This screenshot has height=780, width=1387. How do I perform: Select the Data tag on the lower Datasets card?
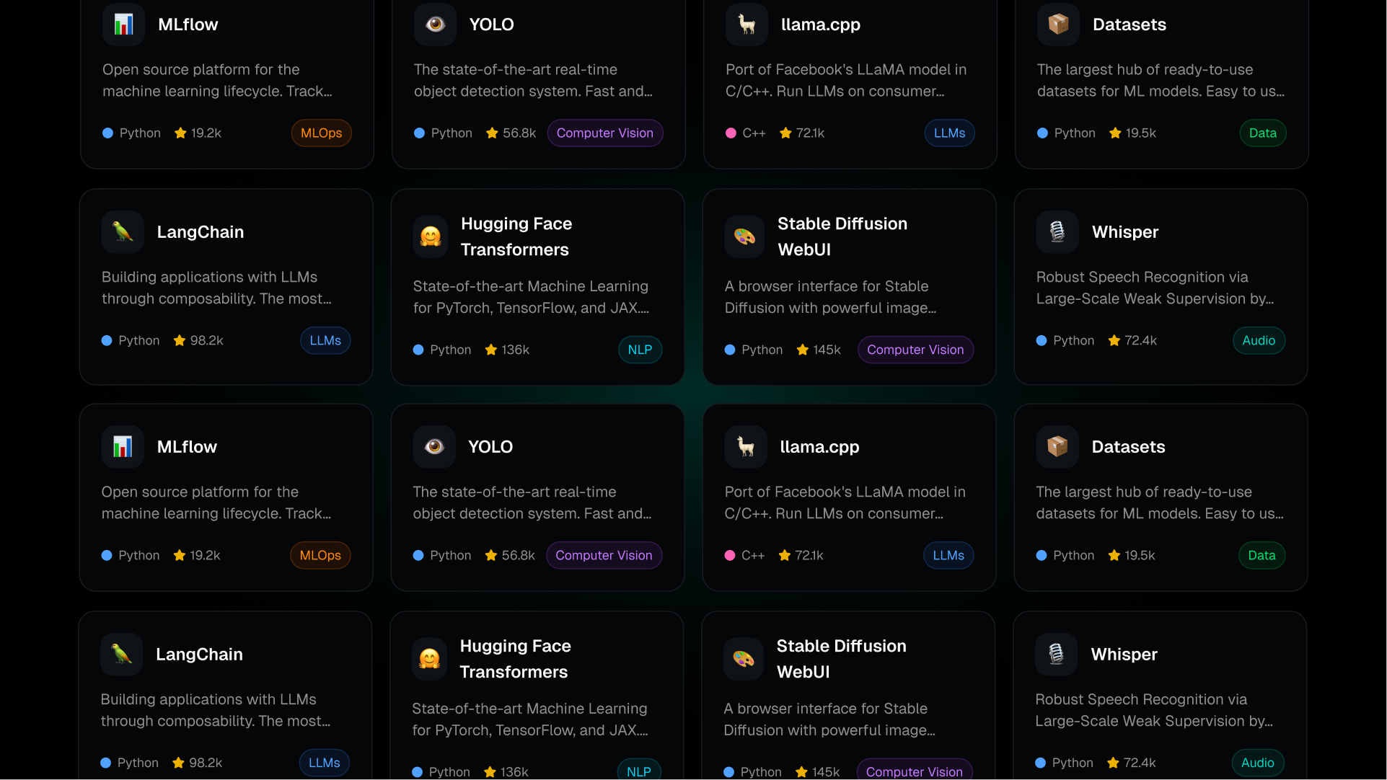tap(1261, 556)
